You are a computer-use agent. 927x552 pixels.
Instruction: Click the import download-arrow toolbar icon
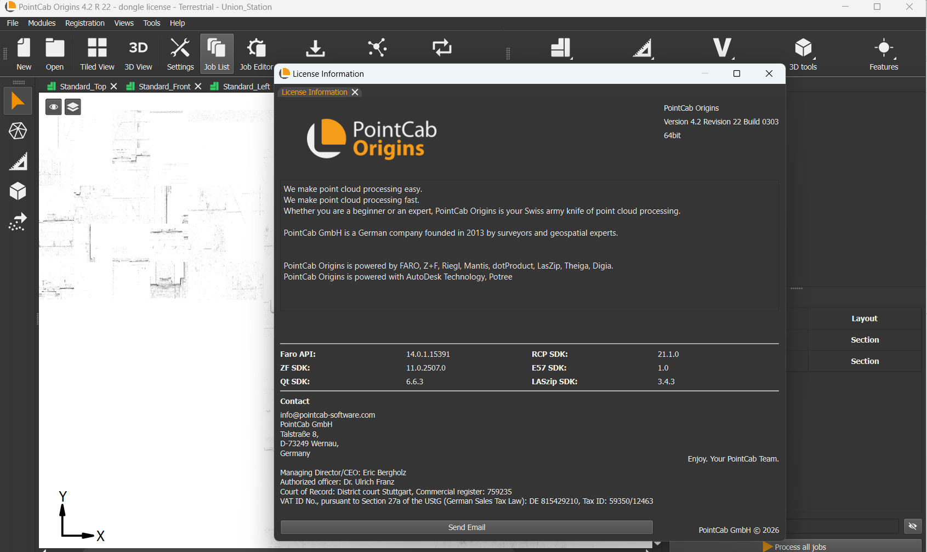click(x=315, y=48)
